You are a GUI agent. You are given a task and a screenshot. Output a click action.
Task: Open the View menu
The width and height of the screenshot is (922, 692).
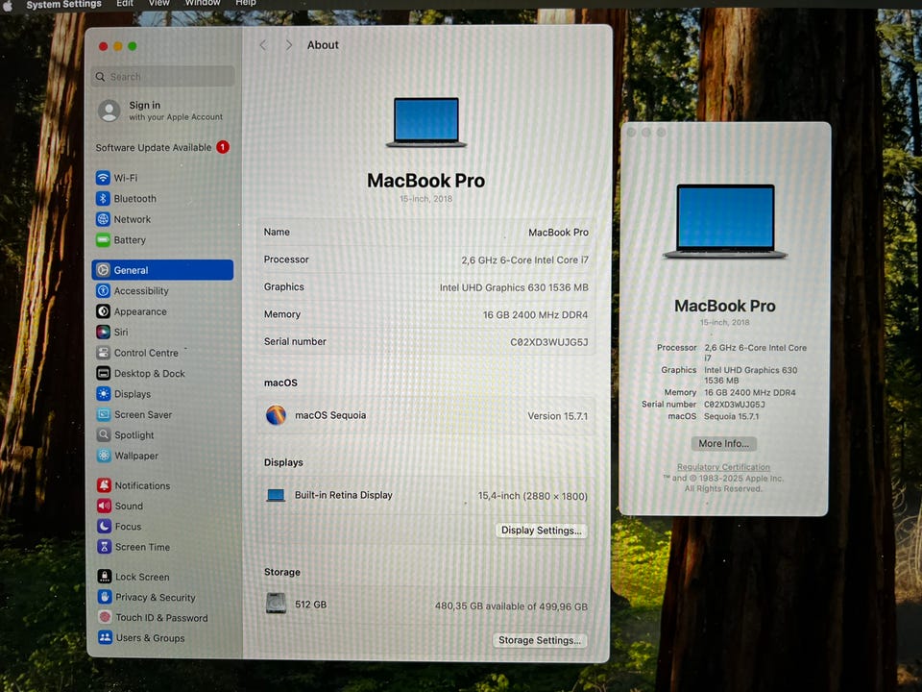pos(158,4)
